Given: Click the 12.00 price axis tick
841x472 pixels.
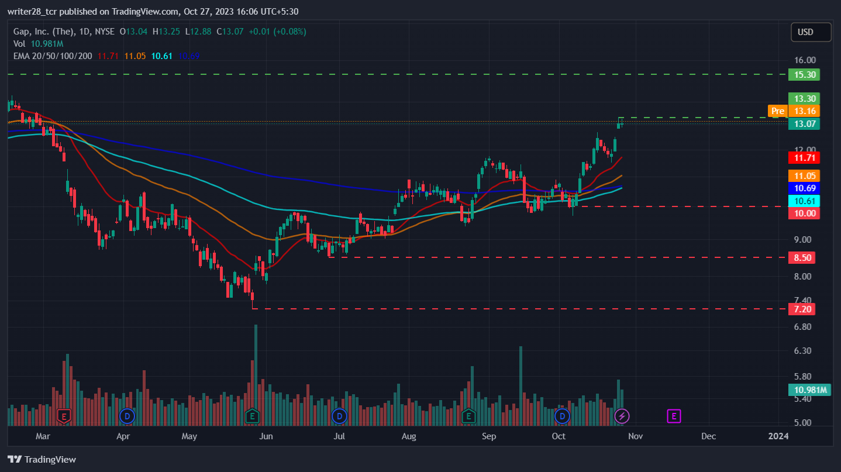Looking at the screenshot, I should pos(805,150).
